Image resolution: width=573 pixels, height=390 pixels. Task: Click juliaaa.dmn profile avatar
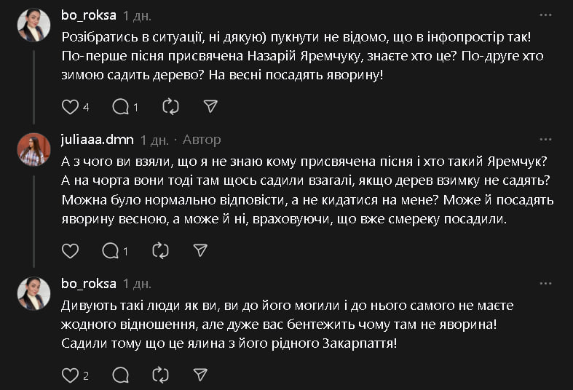pos(33,149)
